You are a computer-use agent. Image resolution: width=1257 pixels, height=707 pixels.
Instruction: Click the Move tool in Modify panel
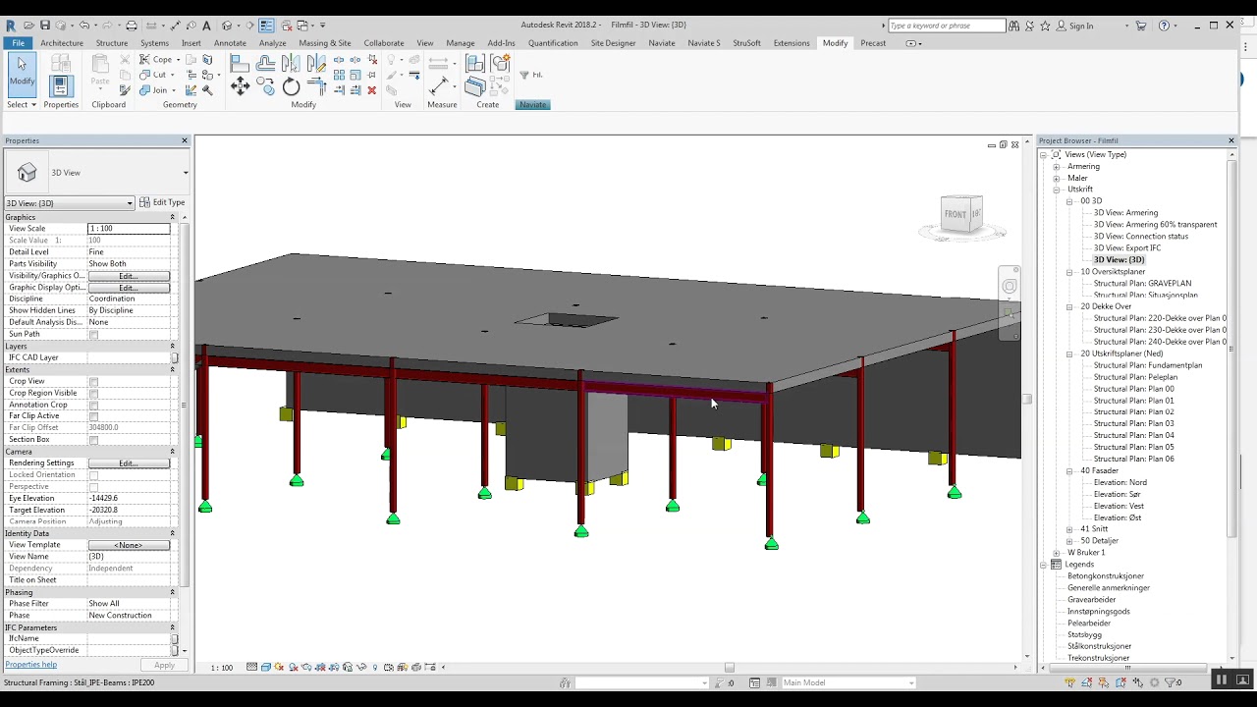[240, 85]
